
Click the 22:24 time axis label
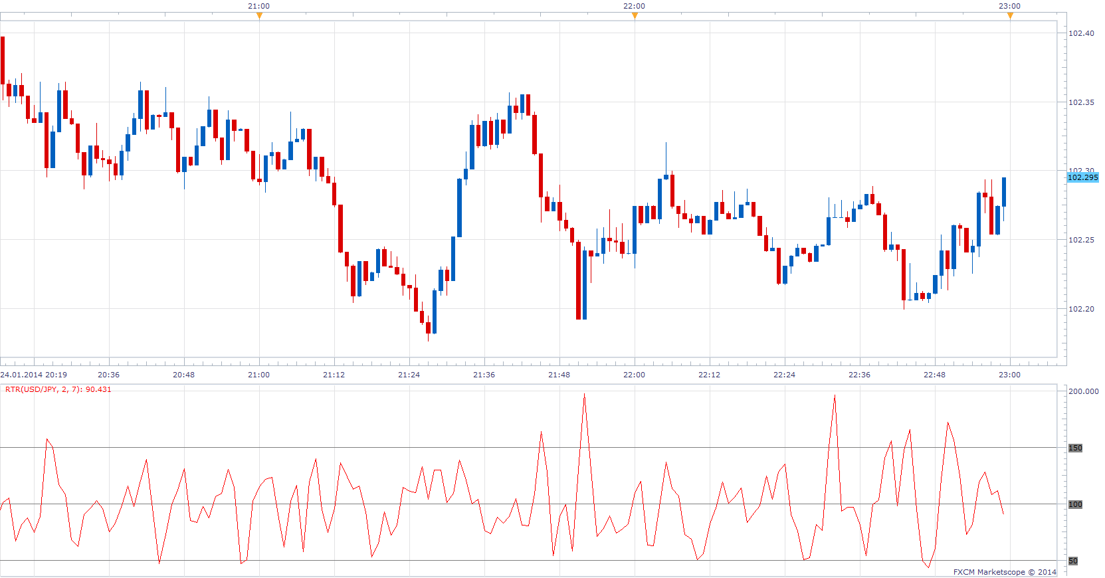click(x=785, y=375)
